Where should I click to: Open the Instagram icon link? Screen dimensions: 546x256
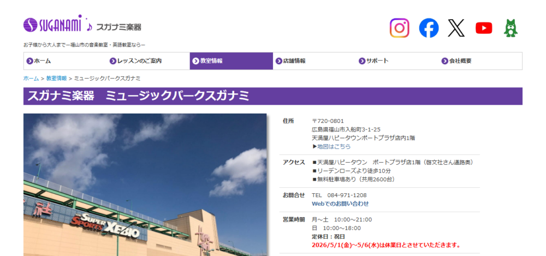(x=400, y=28)
